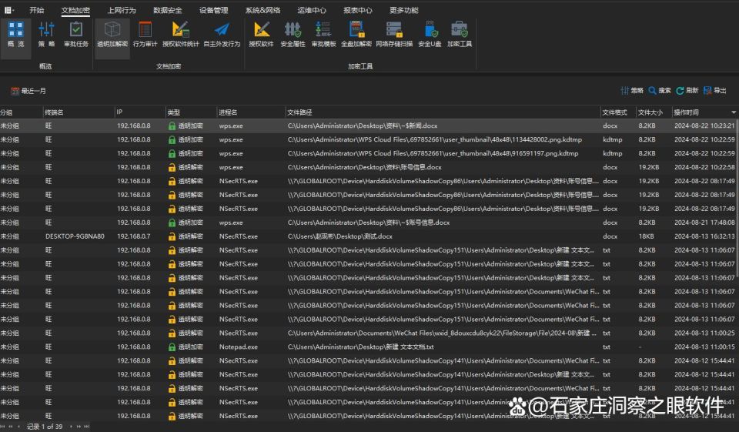Click the 18KB file size cell

[646, 236]
